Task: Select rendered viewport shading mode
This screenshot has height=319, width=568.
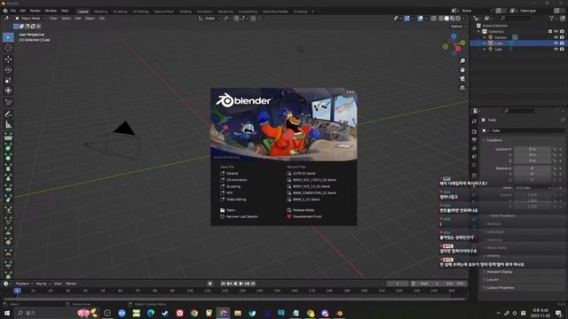Action: click(x=458, y=18)
